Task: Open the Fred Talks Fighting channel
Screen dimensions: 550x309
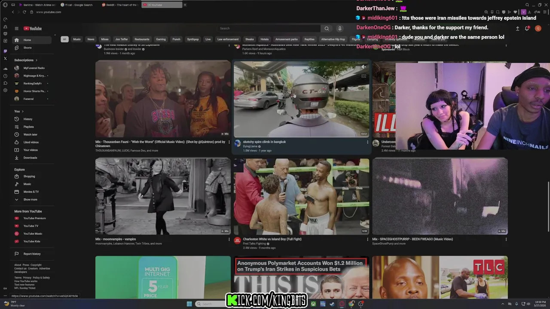Action: [x=255, y=244]
